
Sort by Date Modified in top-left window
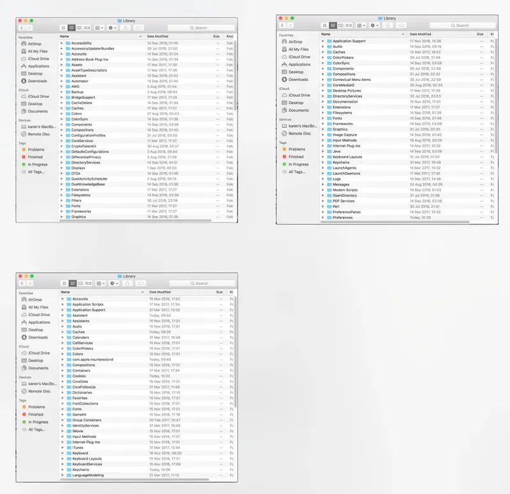pyautogui.click(x=159, y=37)
